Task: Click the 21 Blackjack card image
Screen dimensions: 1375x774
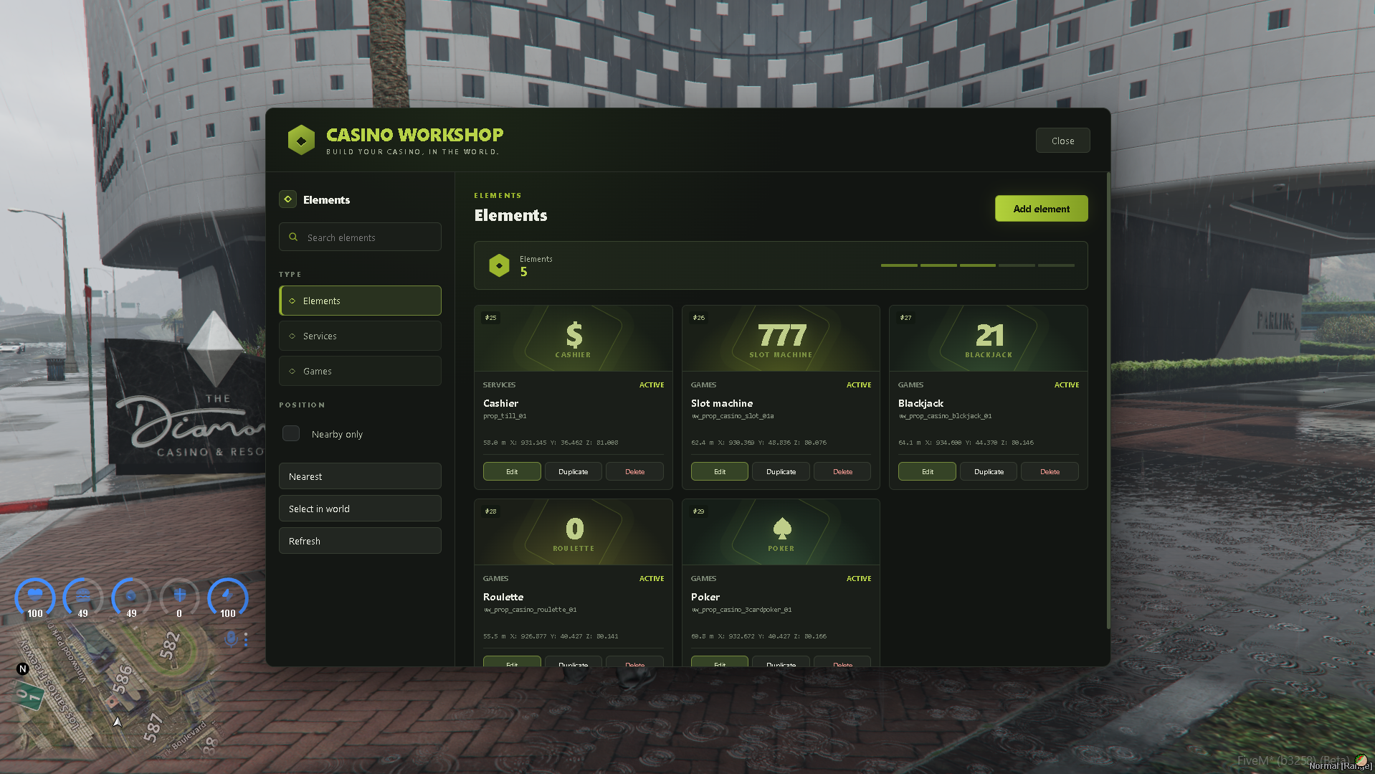Action: click(x=989, y=339)
